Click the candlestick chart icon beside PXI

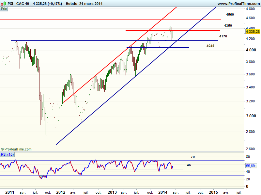(x=3, y=4)
